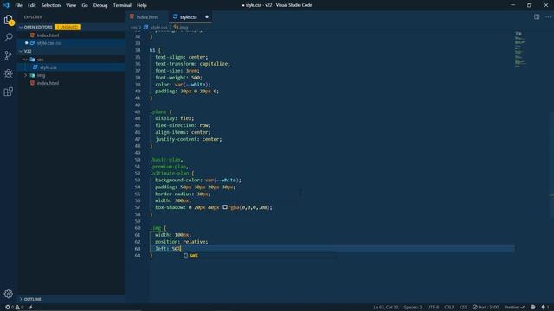The width and height of the screenshot is (554, 311).
Task: Click the CRLF end-of-line selector
Action: tap(448, 308)
